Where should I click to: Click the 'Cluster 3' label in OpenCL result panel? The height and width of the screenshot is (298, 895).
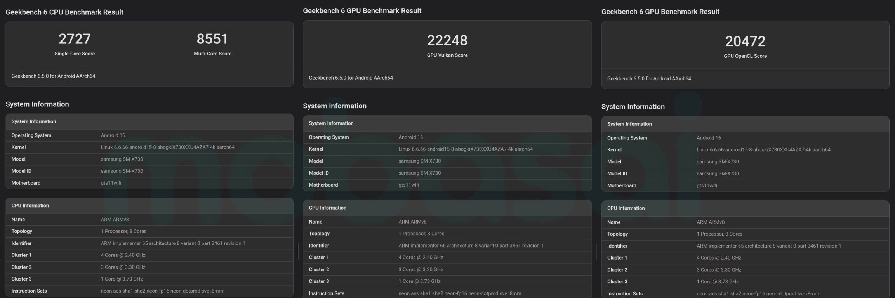click(617, 282)
